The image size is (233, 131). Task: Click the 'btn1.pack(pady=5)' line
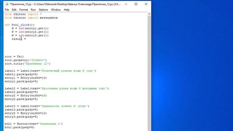coord(19,127)
